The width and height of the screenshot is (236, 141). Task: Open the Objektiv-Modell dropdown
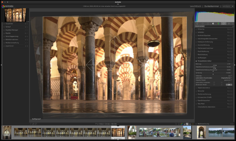214,80
